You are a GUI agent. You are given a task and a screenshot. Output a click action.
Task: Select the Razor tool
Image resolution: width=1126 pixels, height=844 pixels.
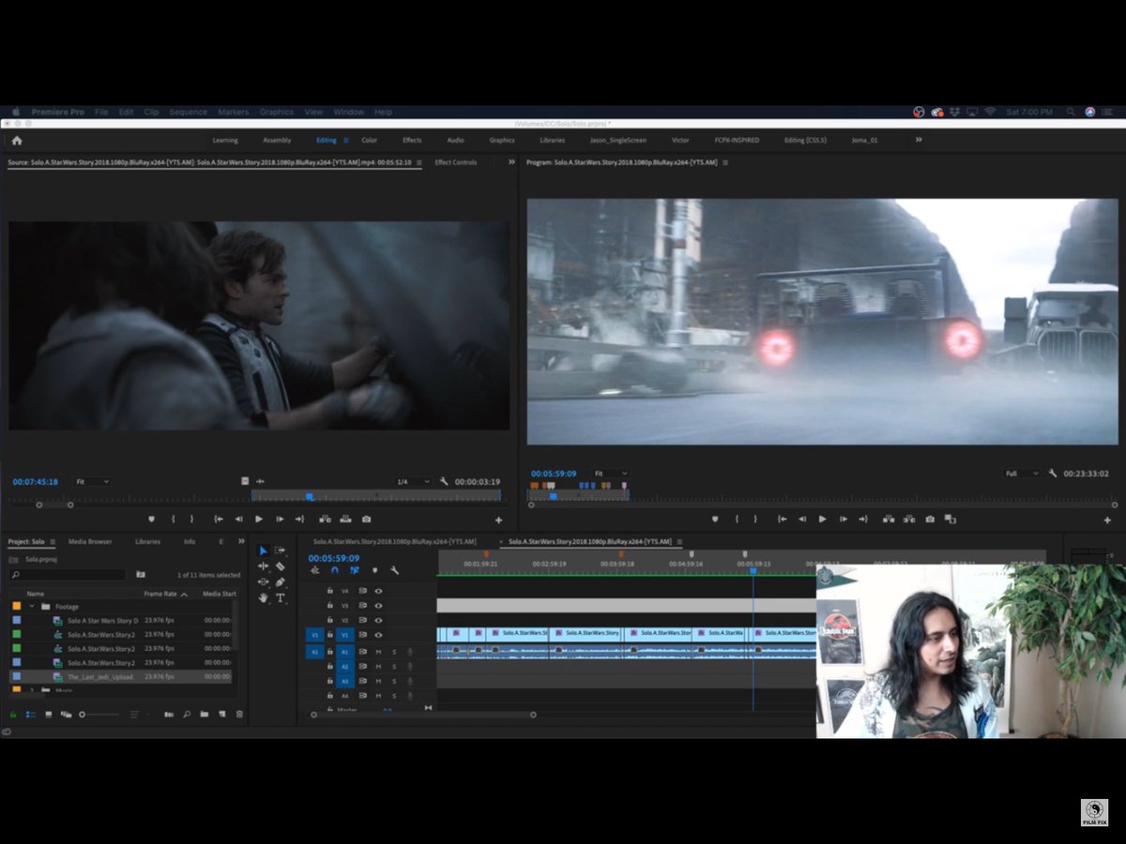pos(280,566)
